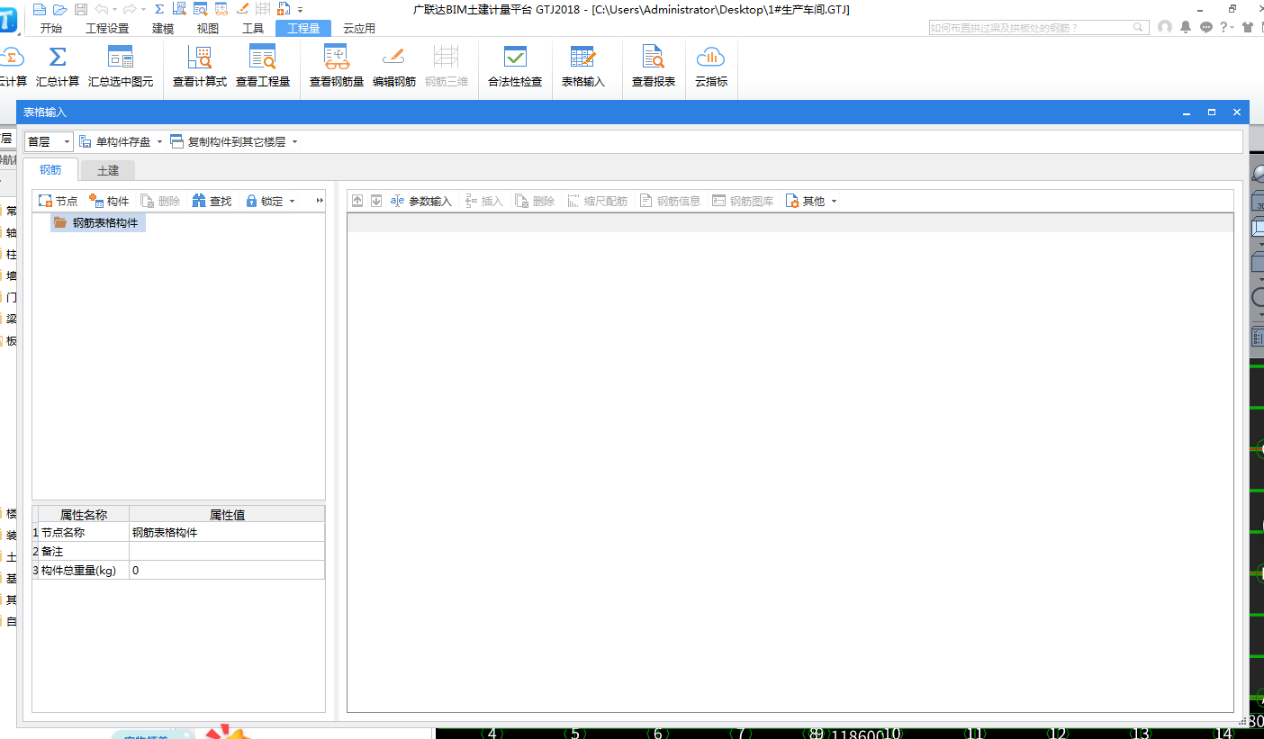Switch to the 土建 tab
This screenshot has height=739, width=1264.
[108, 170]
